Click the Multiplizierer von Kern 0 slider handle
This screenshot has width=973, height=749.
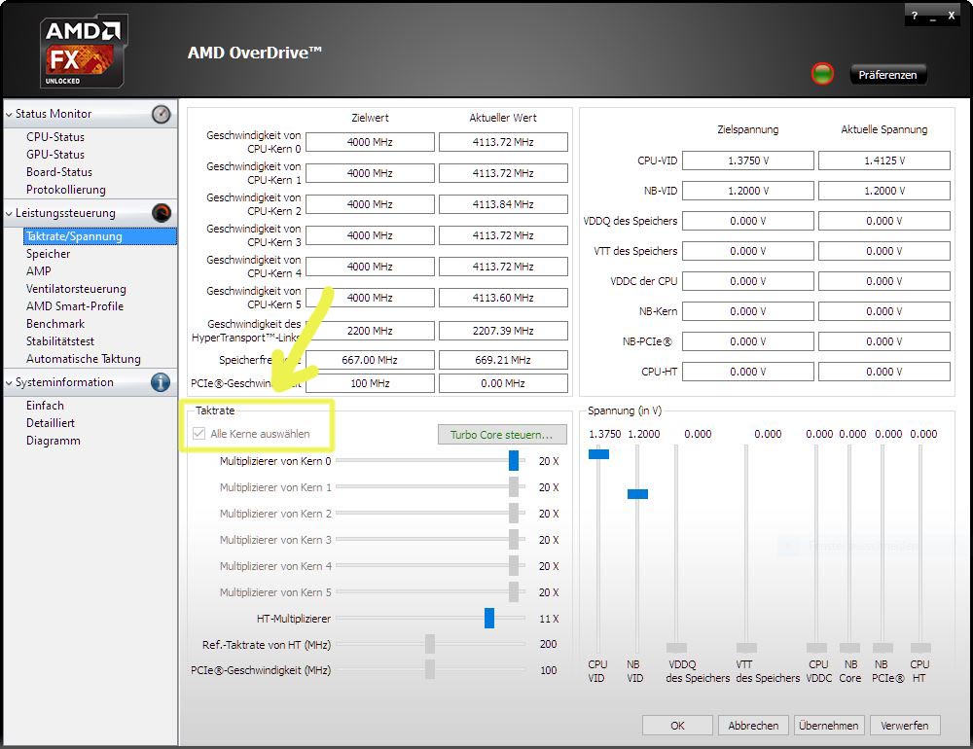pyautogui.click(x=513, y=460)
